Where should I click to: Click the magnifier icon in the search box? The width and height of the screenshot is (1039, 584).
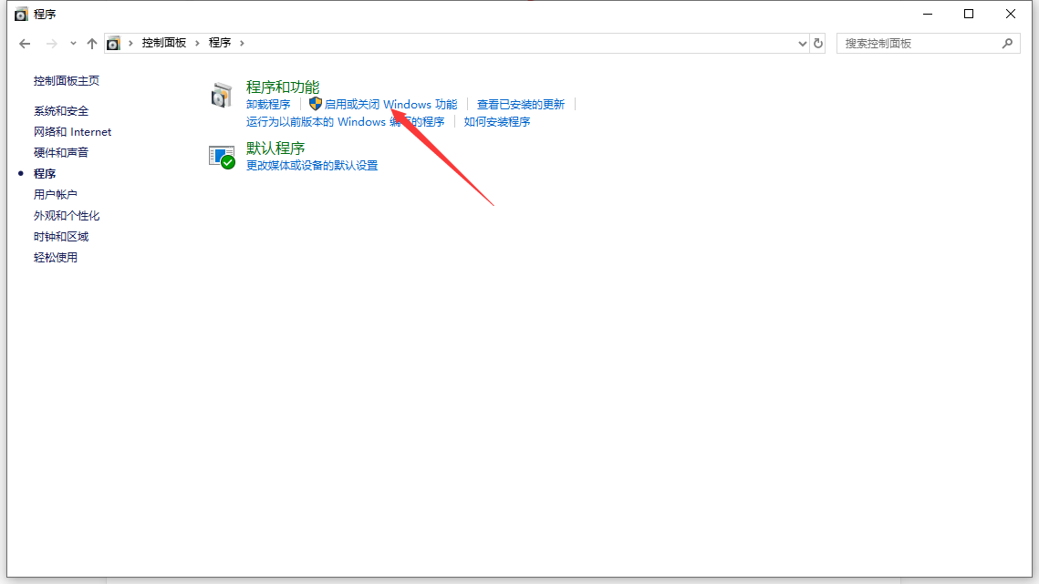point(1008,43)
